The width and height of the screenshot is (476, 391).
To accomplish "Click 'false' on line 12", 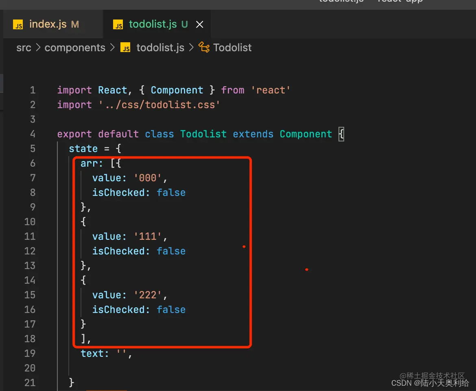I will pos(171,251).
